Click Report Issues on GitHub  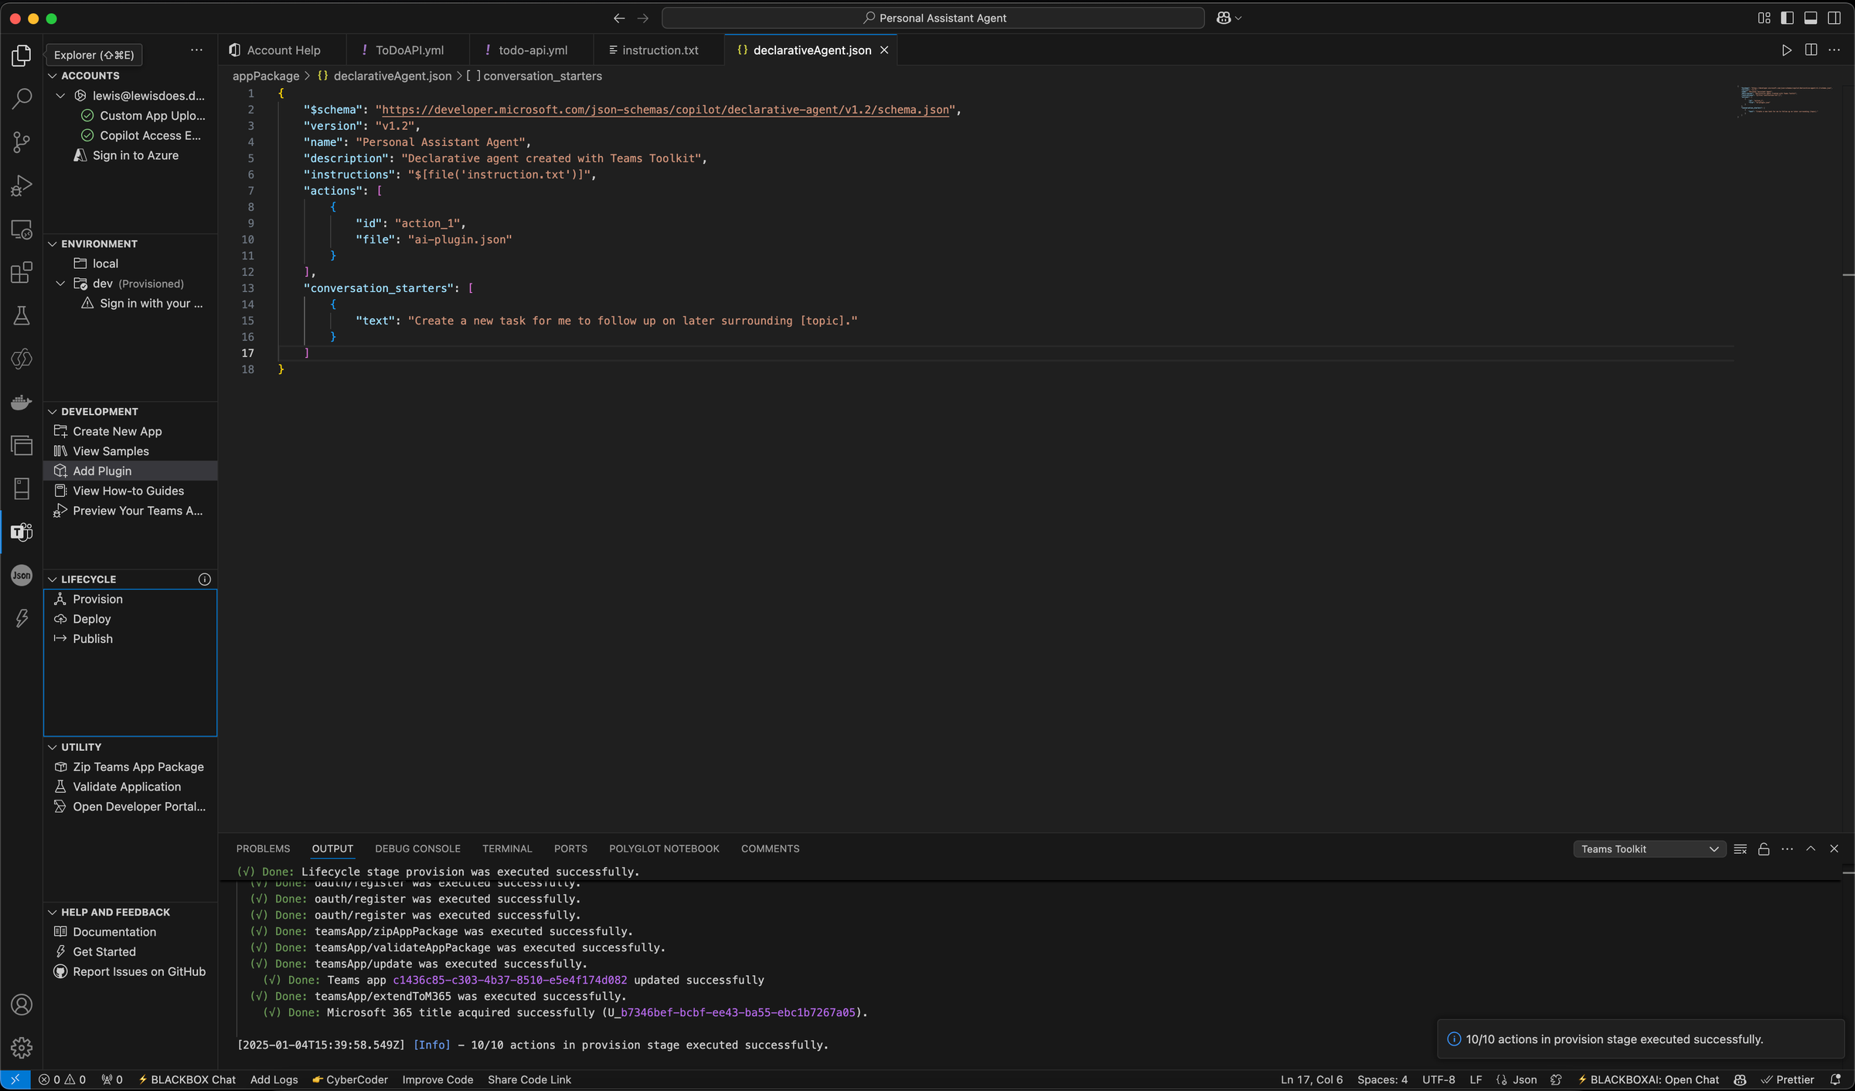pos(138,971)
